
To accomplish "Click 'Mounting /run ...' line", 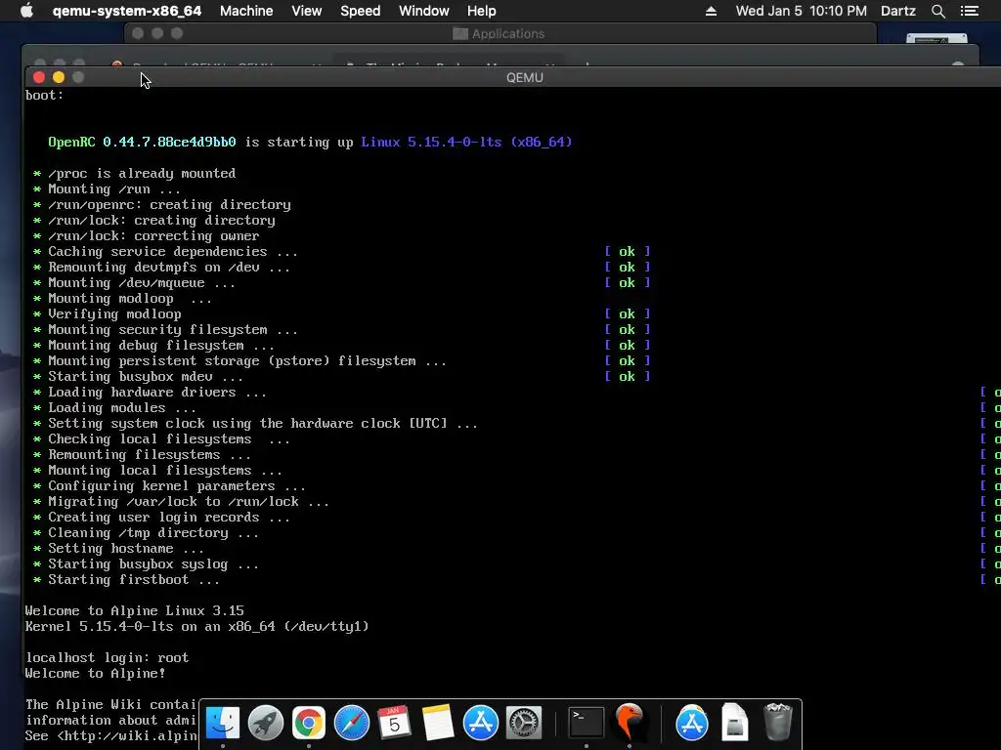I will [114, 188].
